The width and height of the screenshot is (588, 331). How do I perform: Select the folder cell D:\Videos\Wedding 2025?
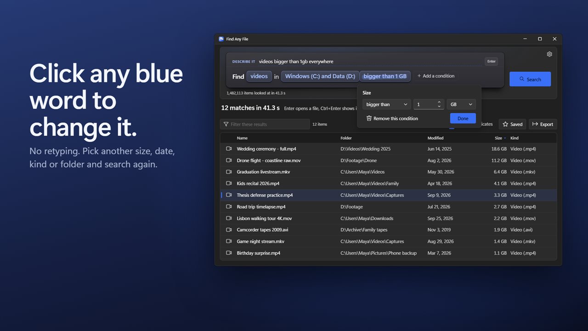pyautogui.click(x=365, y=149)
